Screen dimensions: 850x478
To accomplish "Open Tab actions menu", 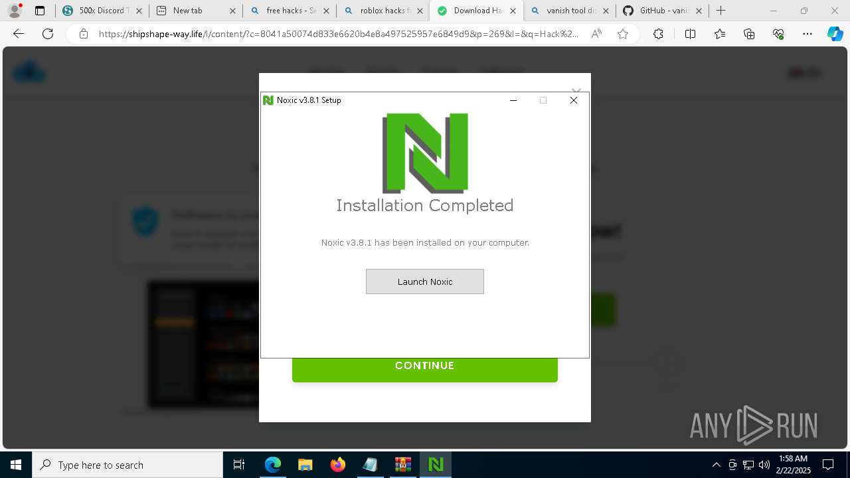I will point(40,11).
